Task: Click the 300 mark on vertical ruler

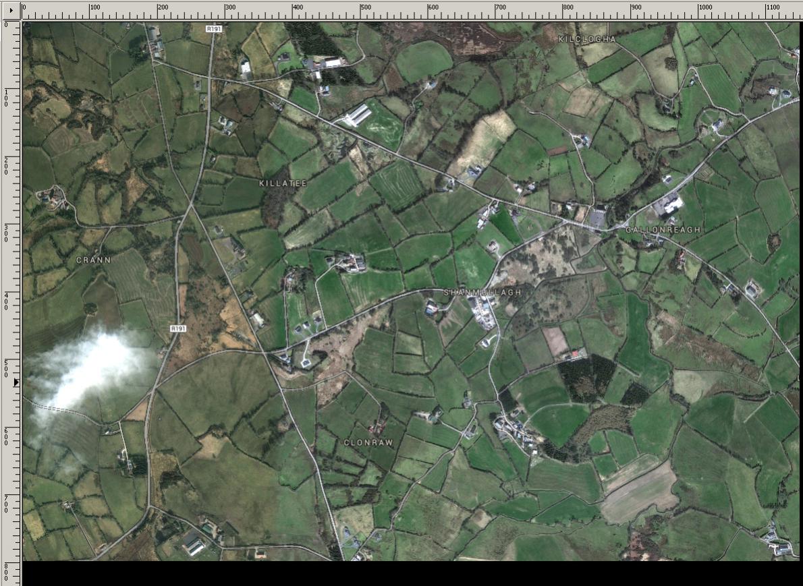Action: click(x=7, y=233)
